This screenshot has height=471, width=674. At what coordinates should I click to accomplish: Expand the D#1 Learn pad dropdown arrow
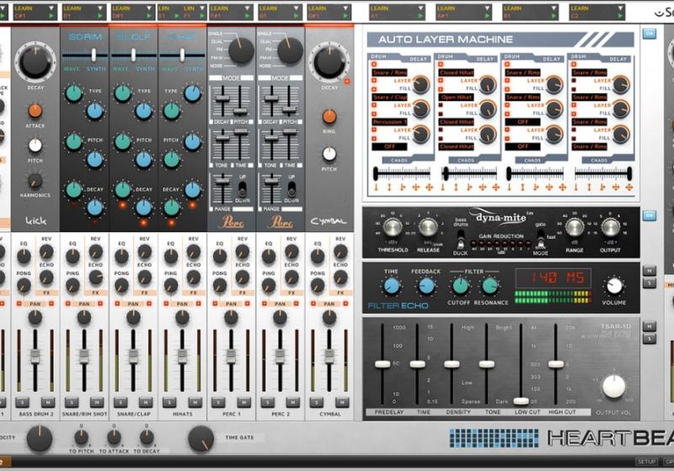pos(149,8)
